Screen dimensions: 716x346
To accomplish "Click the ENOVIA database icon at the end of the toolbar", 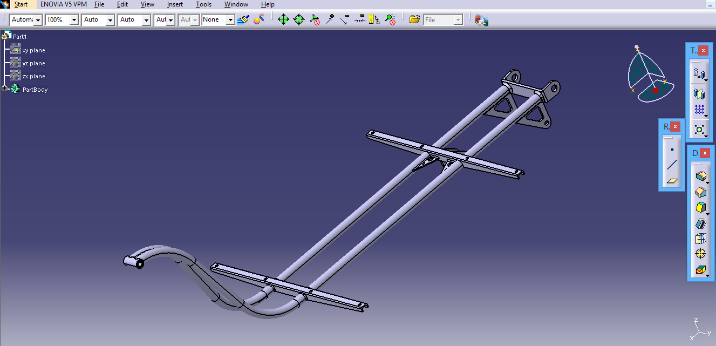I will click(x=481, y=20).
